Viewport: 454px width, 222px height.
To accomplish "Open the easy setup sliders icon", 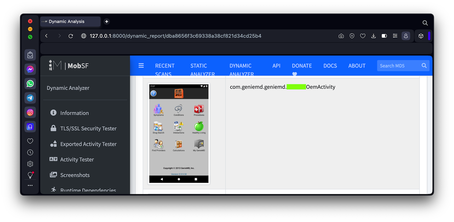I will click(395, 36).
